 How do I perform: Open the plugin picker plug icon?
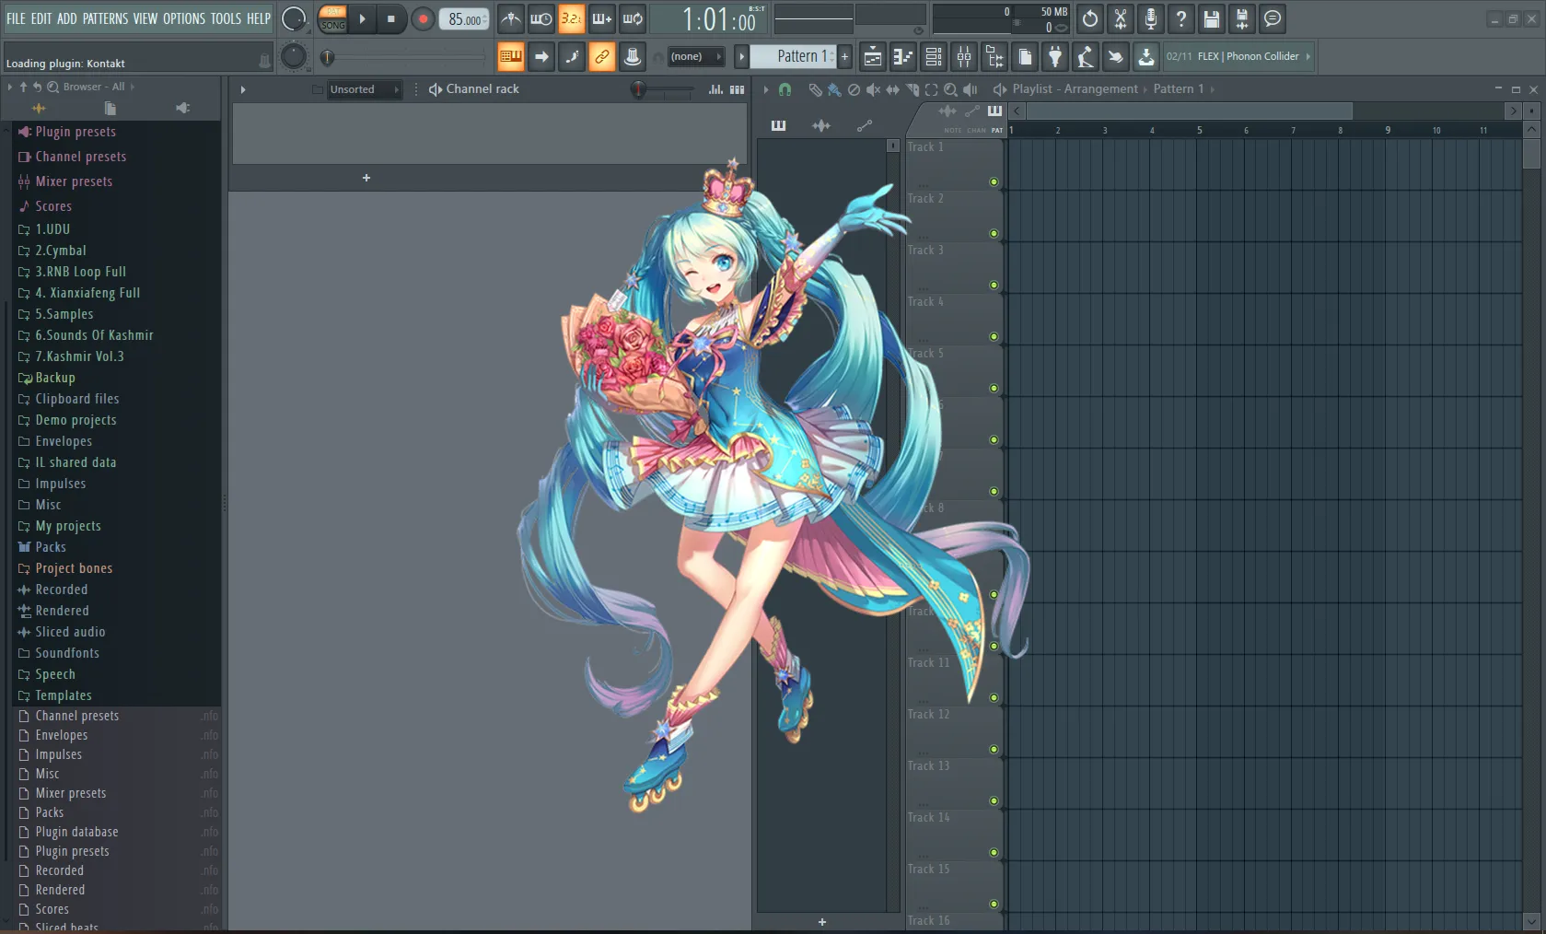pyautogui.click(x=1055, y=57)
